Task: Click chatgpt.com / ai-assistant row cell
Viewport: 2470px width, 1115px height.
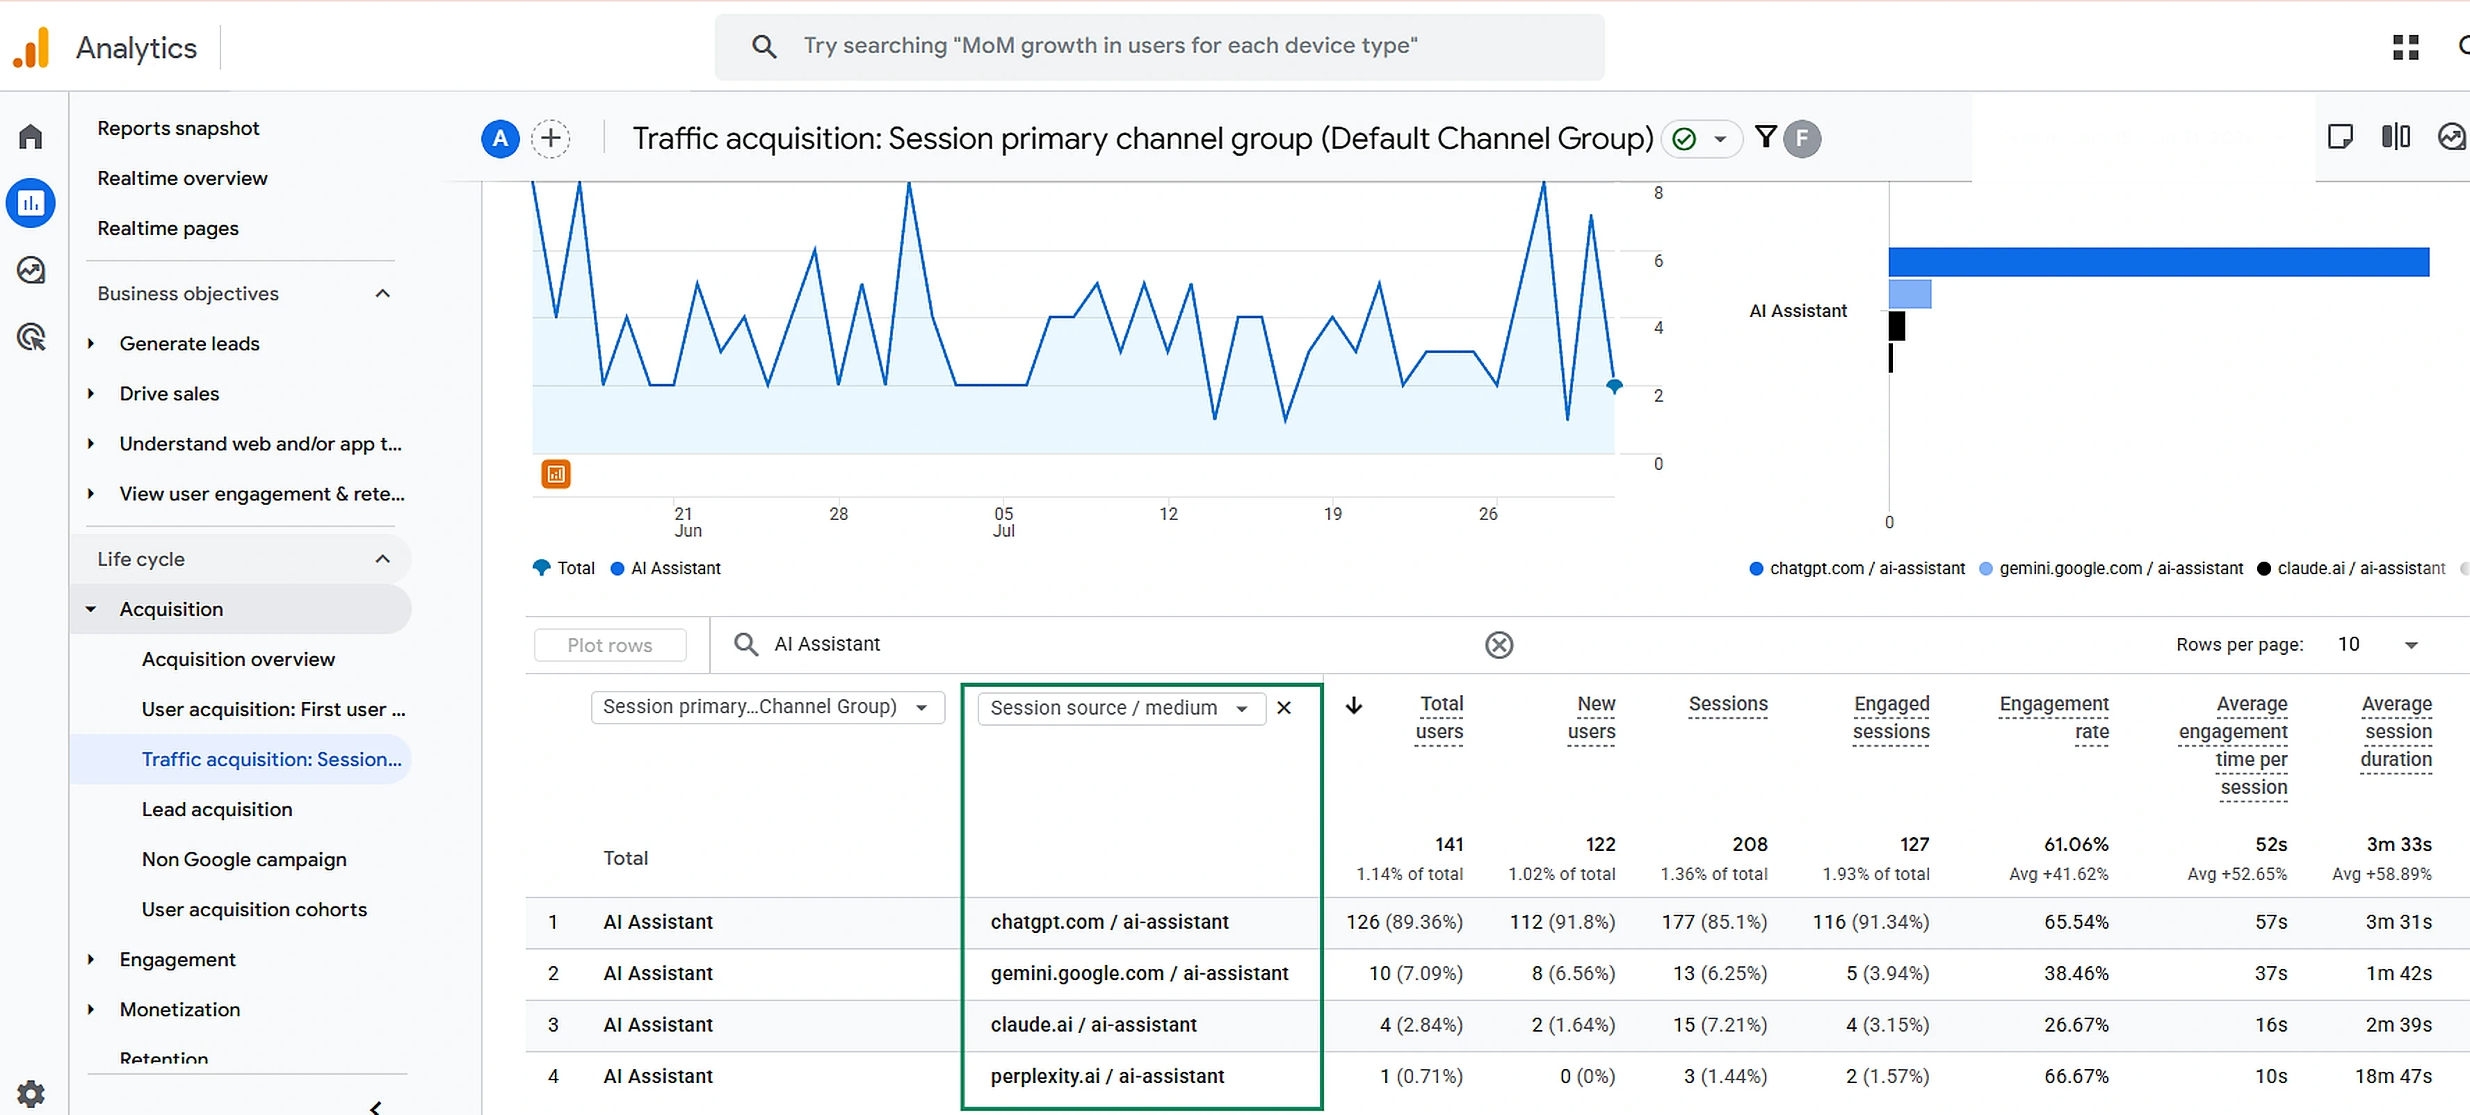Action: 1108,922
